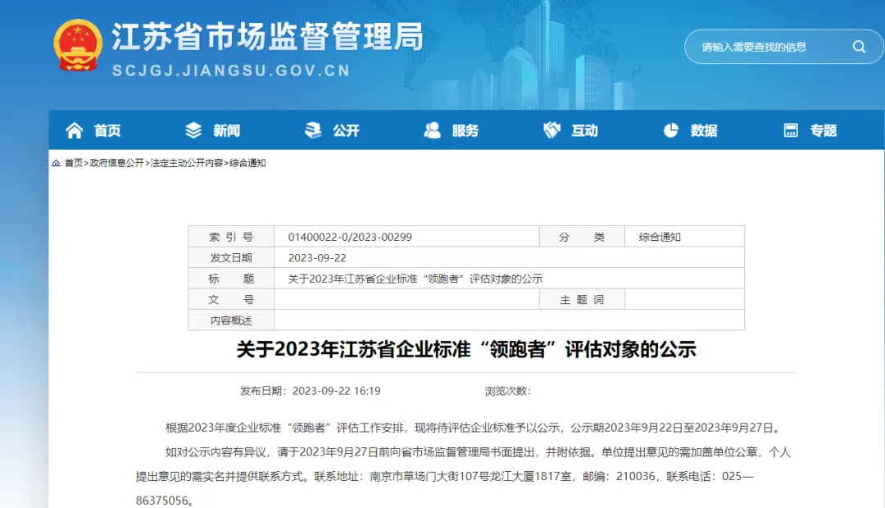
Task: Click the 互动 handshake icon
Action: pyautogui.click(x=551, y=130)
